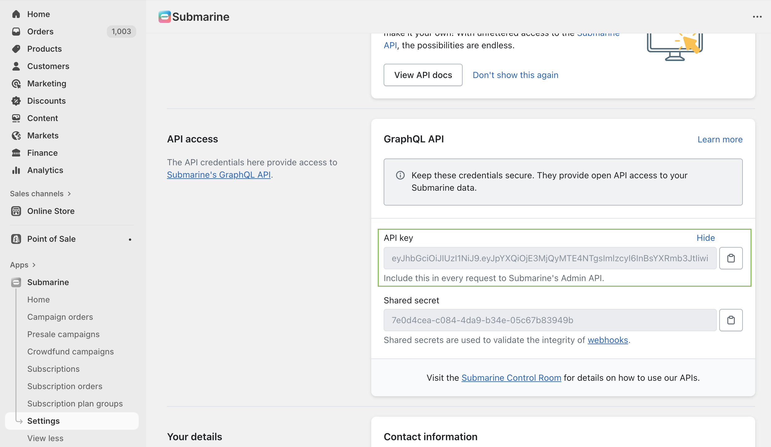771x447 pixels.
Task: Expand the Apps section chevron
Action: 34,265
